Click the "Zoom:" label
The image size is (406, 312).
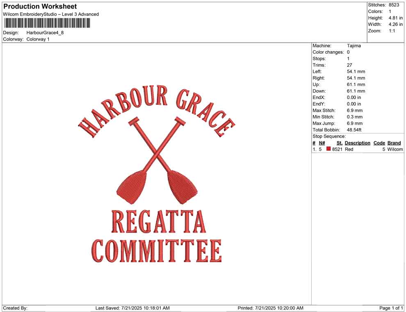pyautogui.click(x=375, y=31)
